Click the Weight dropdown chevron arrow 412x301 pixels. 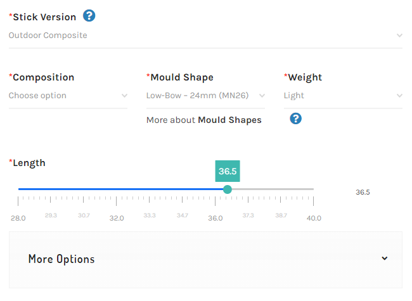(x=399, y=96)
